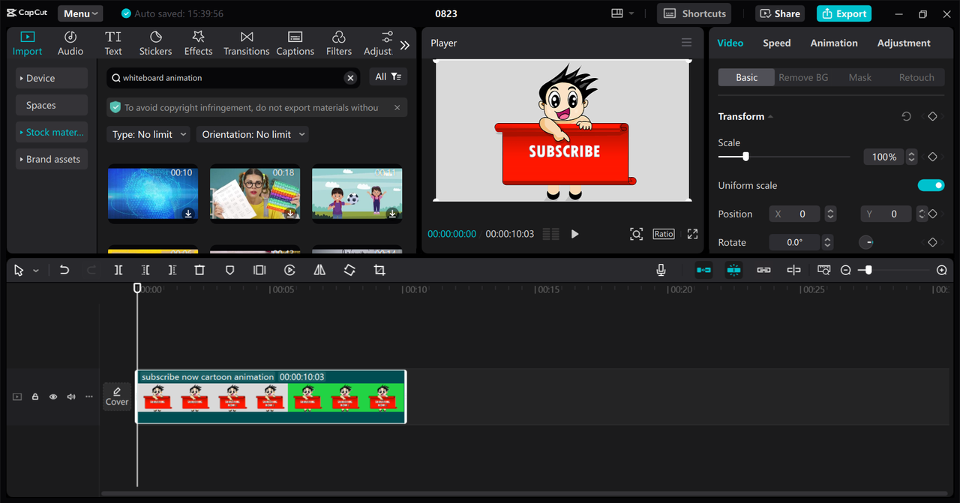Open full-screen preview in the Player

tap(692, 234)
